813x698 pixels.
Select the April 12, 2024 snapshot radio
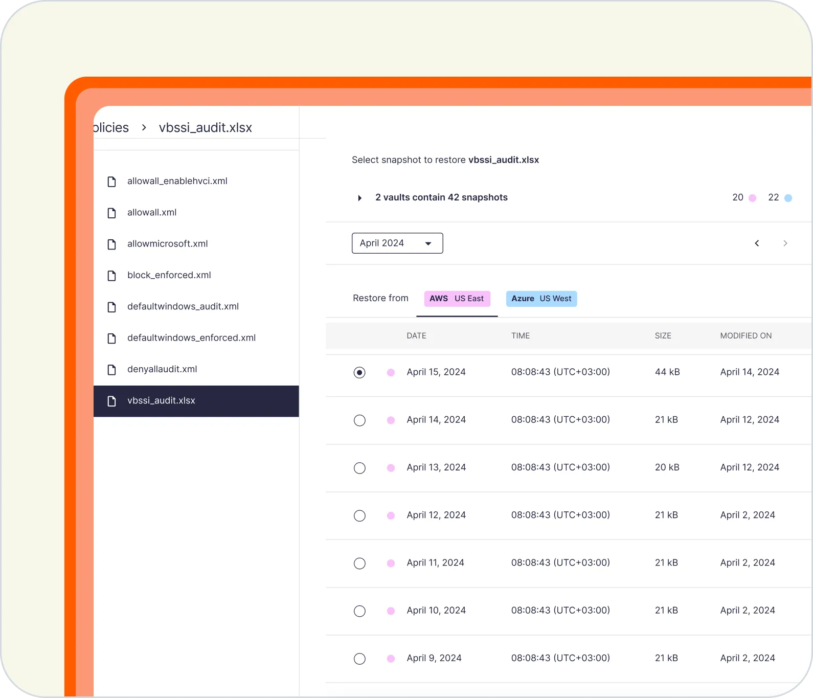point(359,515)
